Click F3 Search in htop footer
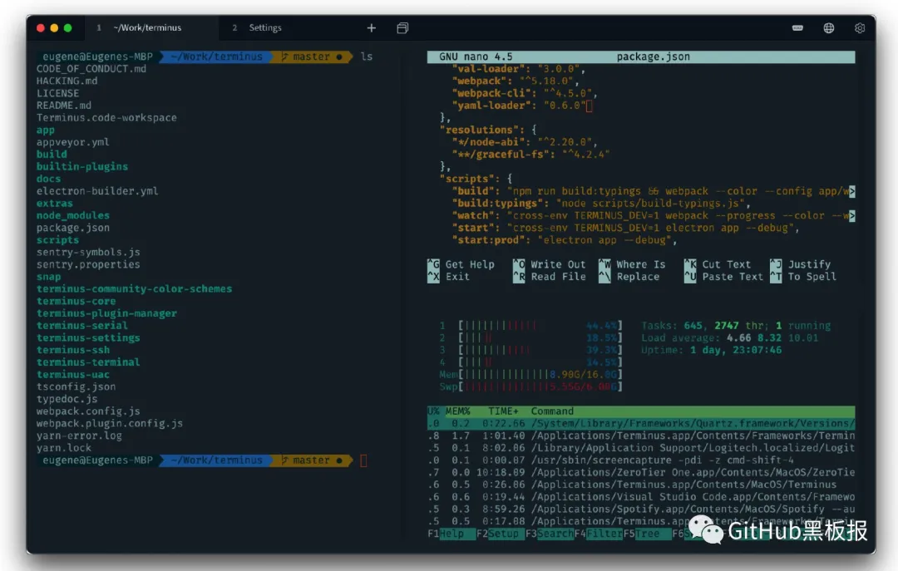 [550, 534]
